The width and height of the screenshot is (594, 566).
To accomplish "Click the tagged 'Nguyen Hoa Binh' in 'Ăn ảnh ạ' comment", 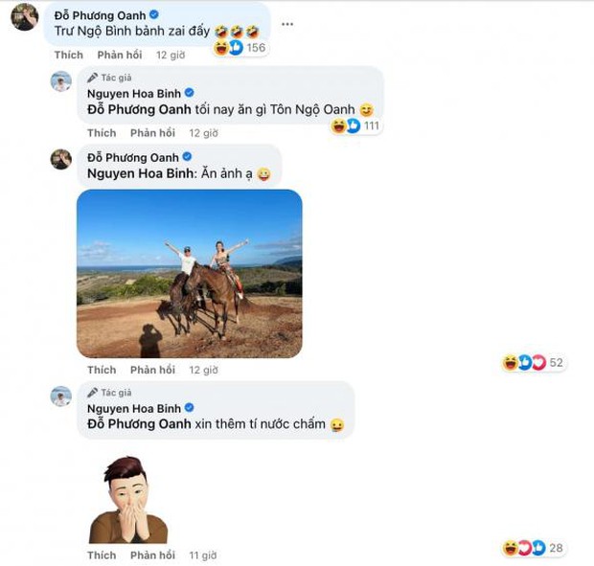I will click(141, 174).
